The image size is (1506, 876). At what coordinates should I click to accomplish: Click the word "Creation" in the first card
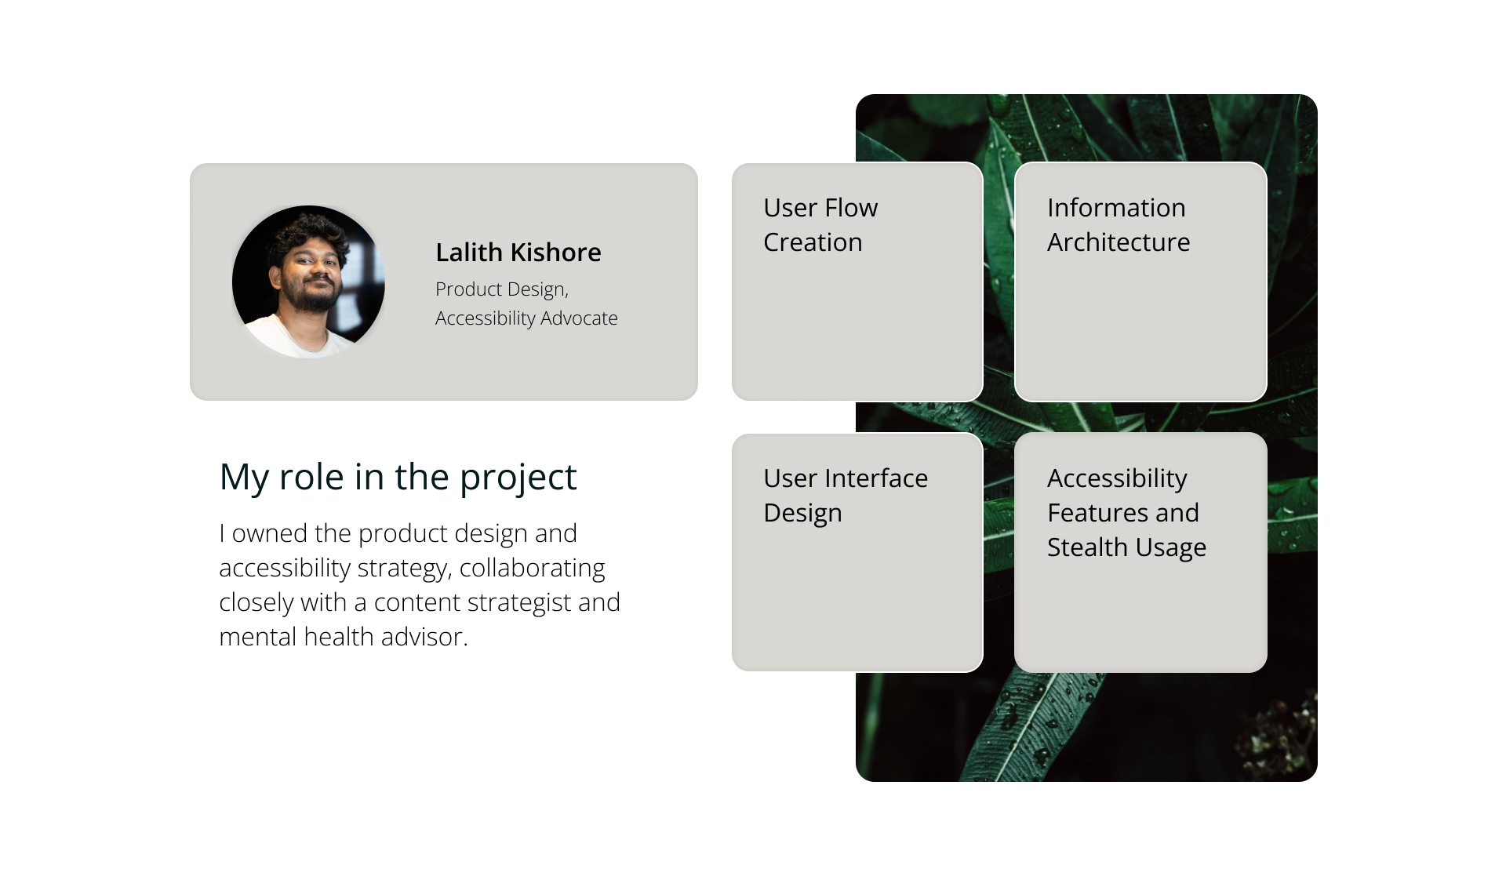pyautogui.click(x=813, y=242)
